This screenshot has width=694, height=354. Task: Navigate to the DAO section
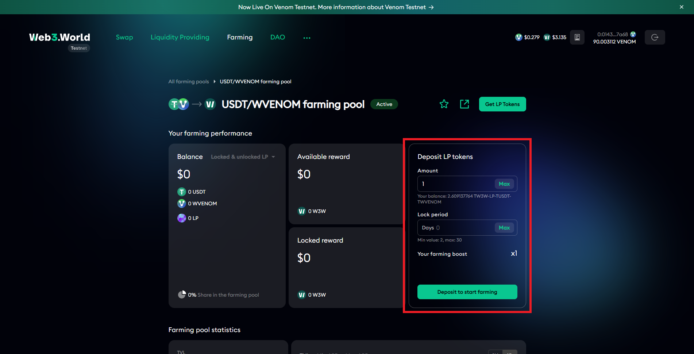[277, 37]
